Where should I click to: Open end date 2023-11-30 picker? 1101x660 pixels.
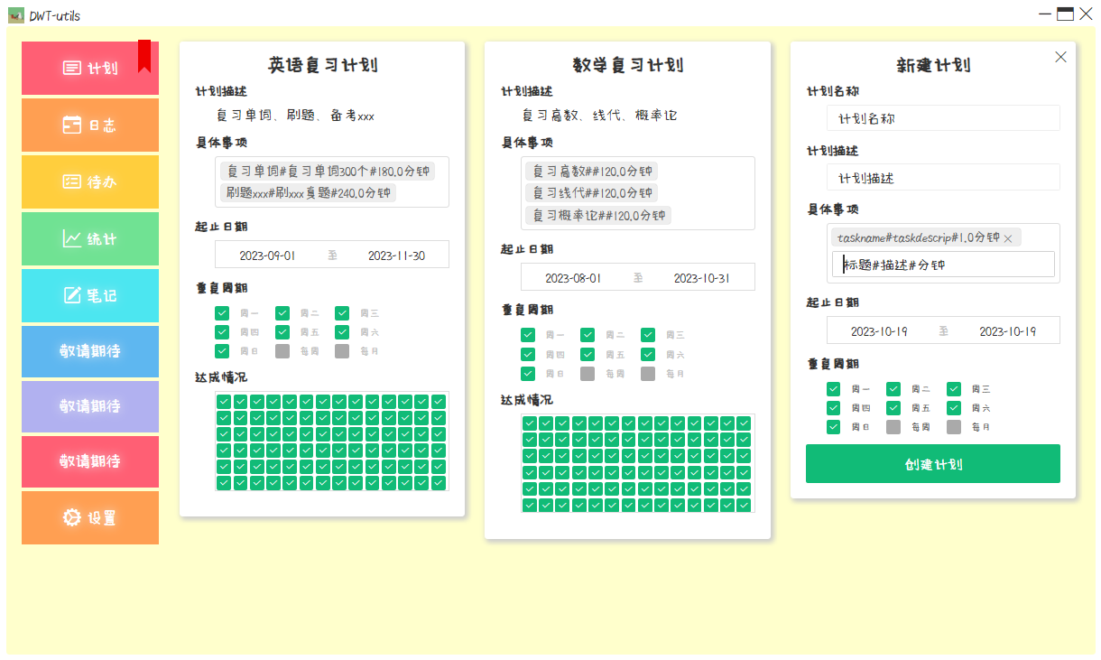point(396,256)
